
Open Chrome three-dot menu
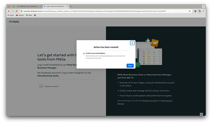203,11
